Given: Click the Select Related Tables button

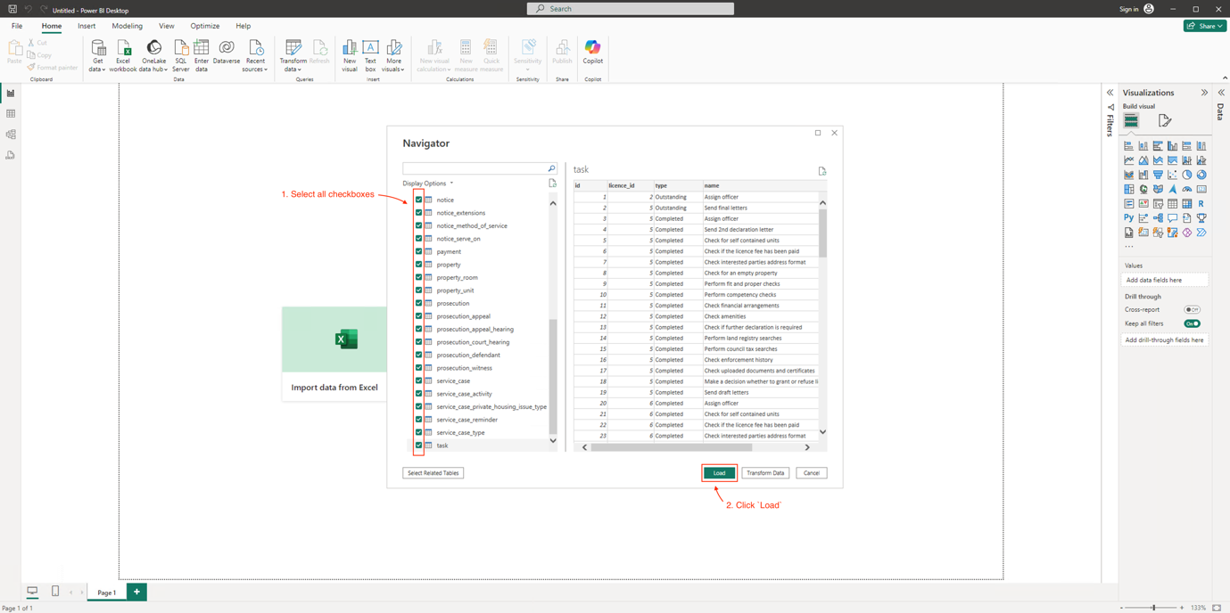Looking at the screenshot, I should (x=433, y=472).
